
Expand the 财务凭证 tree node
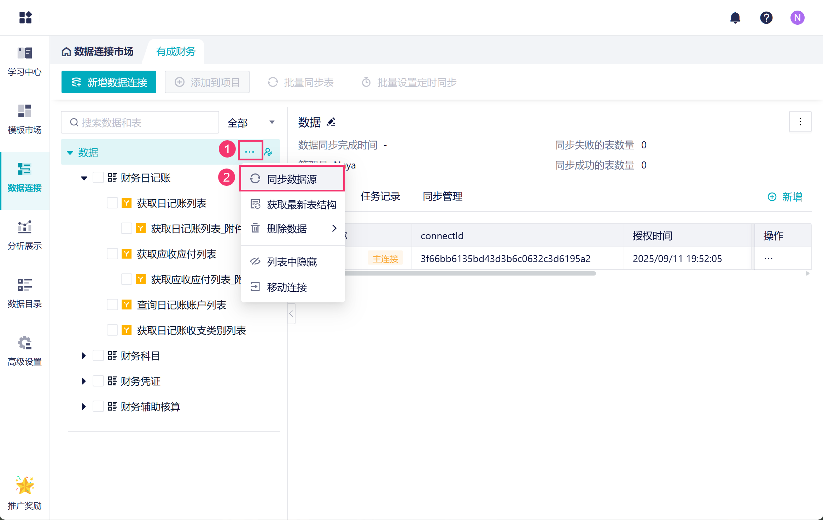click(x=84, y=381)
